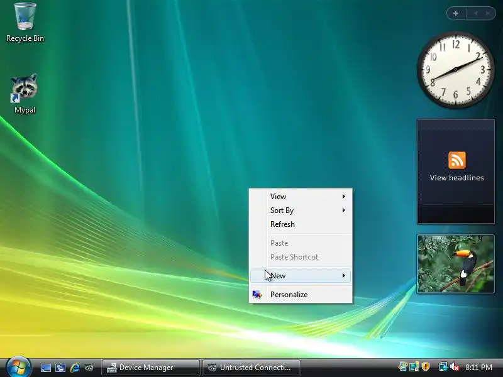Click Show Desktop in Quick Launch

pyautogui.click(x=45, y=368)
